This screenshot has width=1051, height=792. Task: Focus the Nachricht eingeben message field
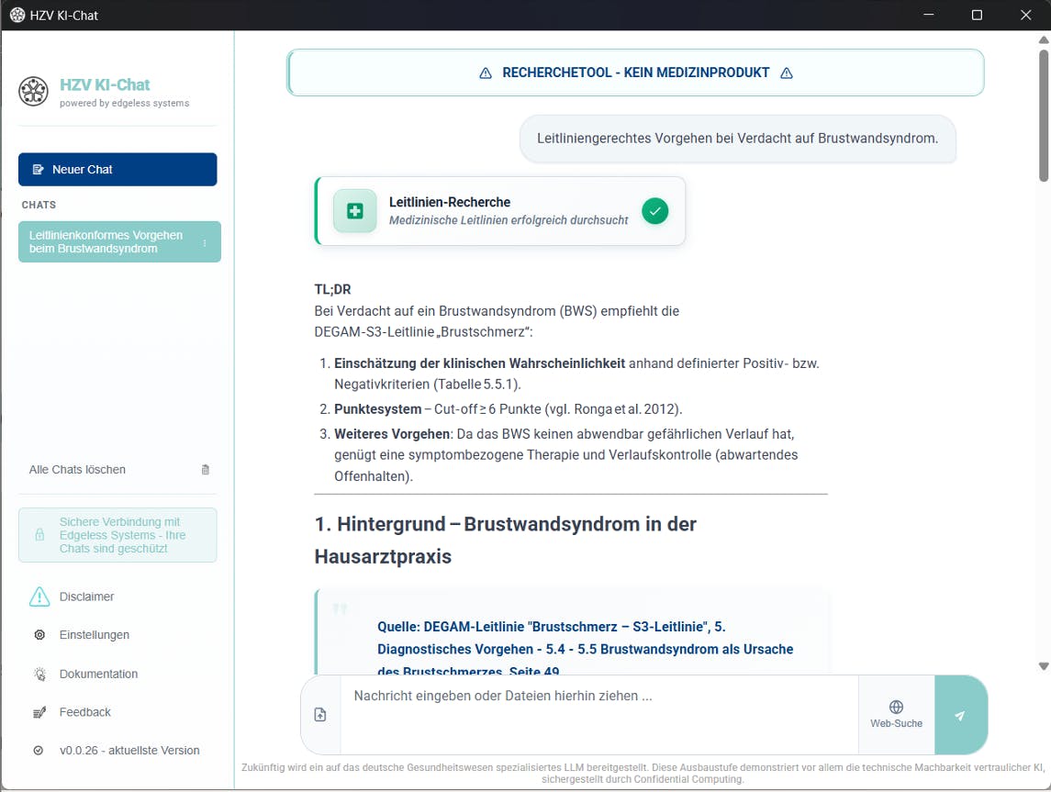pyautogui.click(x=599, y=714)
